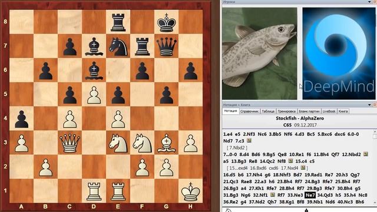Open the LiveBook tab
This screenshot has height=212, width=377.
[x=329, y=111]
